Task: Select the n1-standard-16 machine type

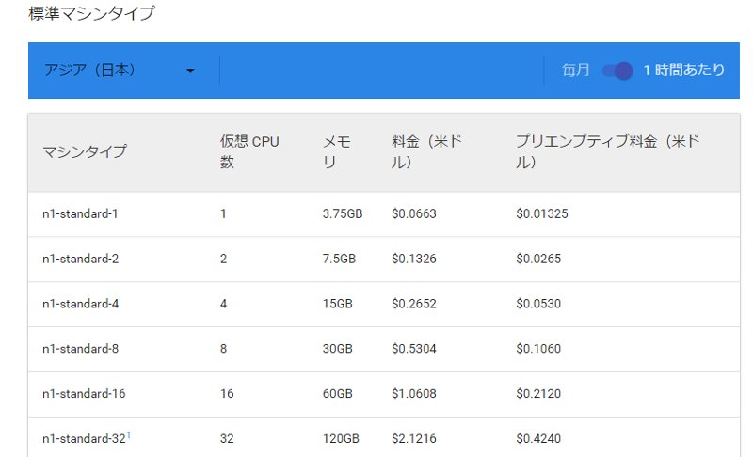Action: [84, 394]
